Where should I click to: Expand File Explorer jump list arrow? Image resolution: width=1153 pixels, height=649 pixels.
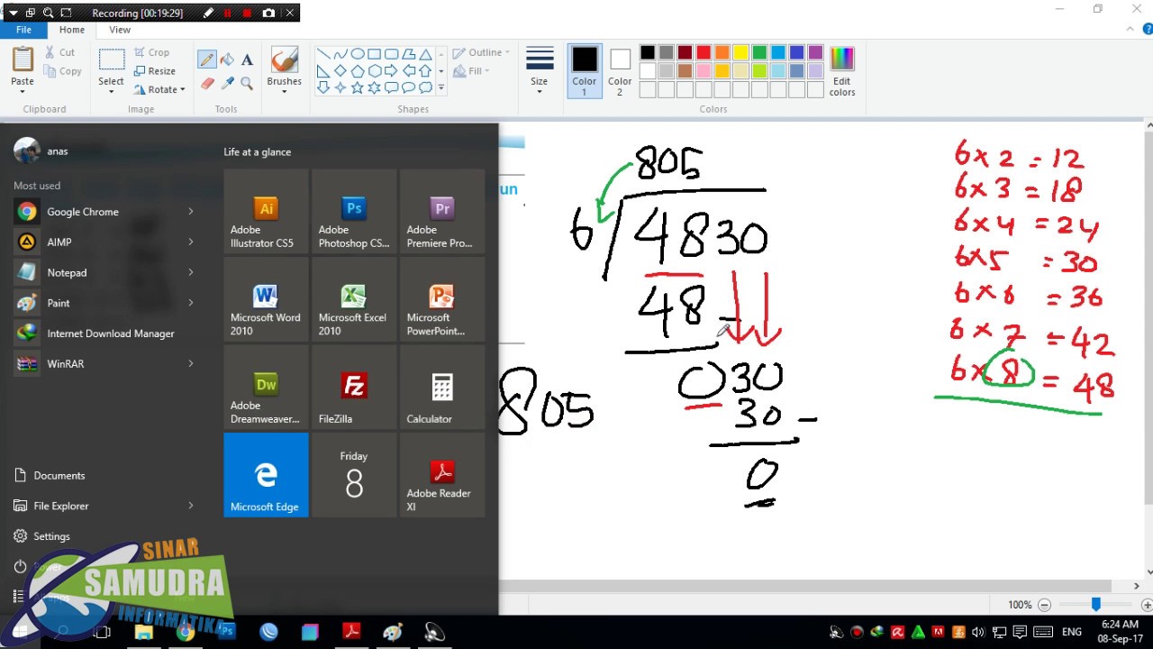tap(191, 506)
